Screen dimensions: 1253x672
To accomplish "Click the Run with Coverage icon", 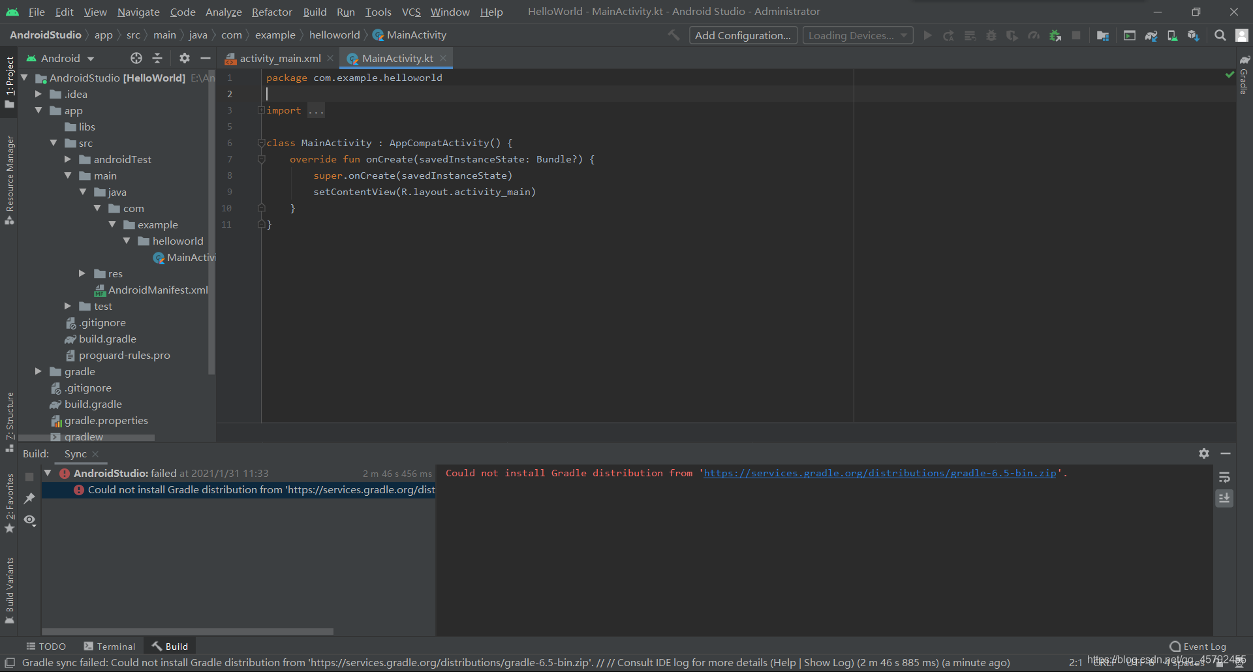I will (x=1012, y=35).
